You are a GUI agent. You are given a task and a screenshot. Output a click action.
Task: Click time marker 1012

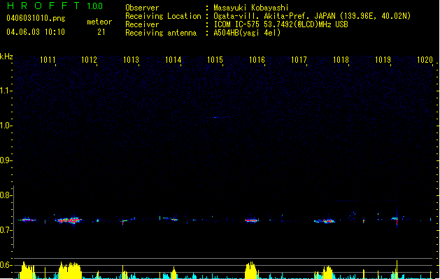[89, 60]
